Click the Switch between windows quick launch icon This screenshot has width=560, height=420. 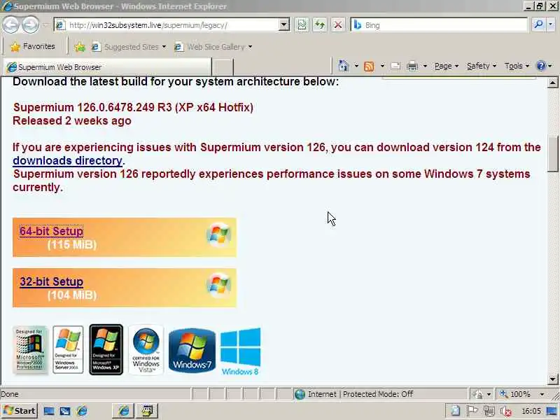click(65, 411)
